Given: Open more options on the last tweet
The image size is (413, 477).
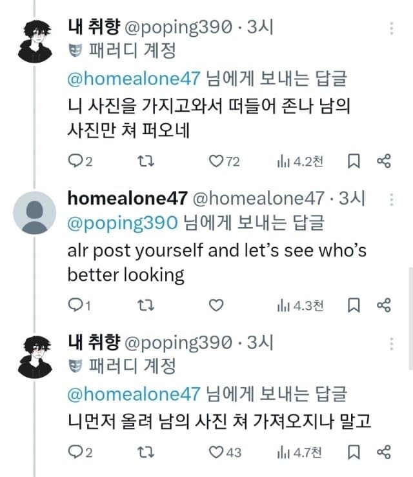Looking at the screenshot, I should 392,342.
